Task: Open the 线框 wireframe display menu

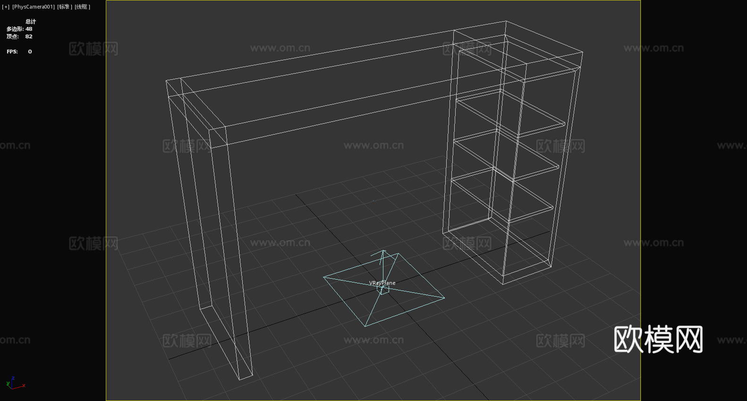Action: (x=82, y=7)
